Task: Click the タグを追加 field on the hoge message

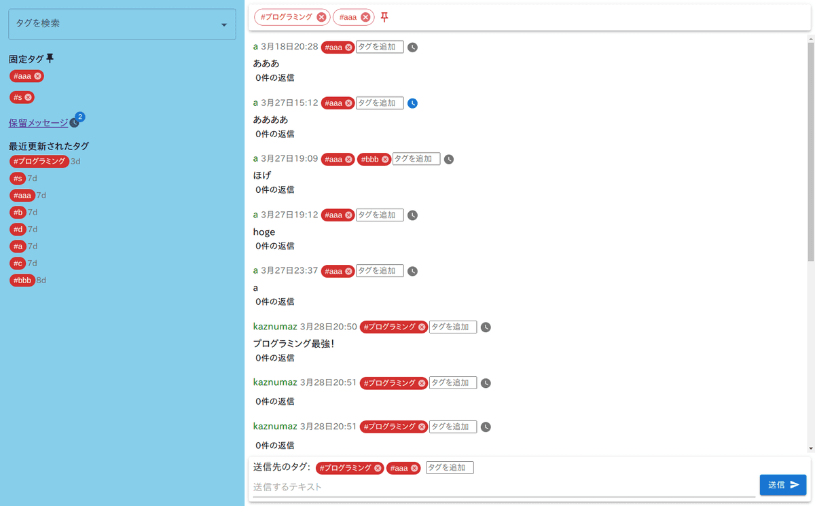Action: click(x=380, y=215)
